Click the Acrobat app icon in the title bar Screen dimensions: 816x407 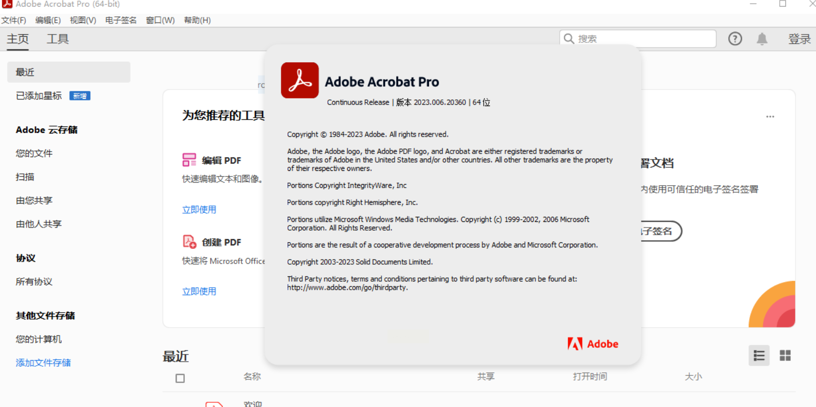7,4
